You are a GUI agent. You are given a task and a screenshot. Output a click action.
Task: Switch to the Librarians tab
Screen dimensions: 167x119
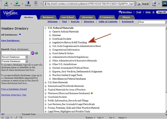[87, 17]
